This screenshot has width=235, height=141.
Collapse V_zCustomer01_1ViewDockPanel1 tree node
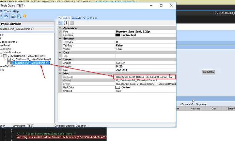(1, 56)
